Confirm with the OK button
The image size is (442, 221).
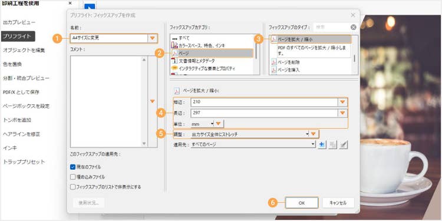tap(302, 203)
